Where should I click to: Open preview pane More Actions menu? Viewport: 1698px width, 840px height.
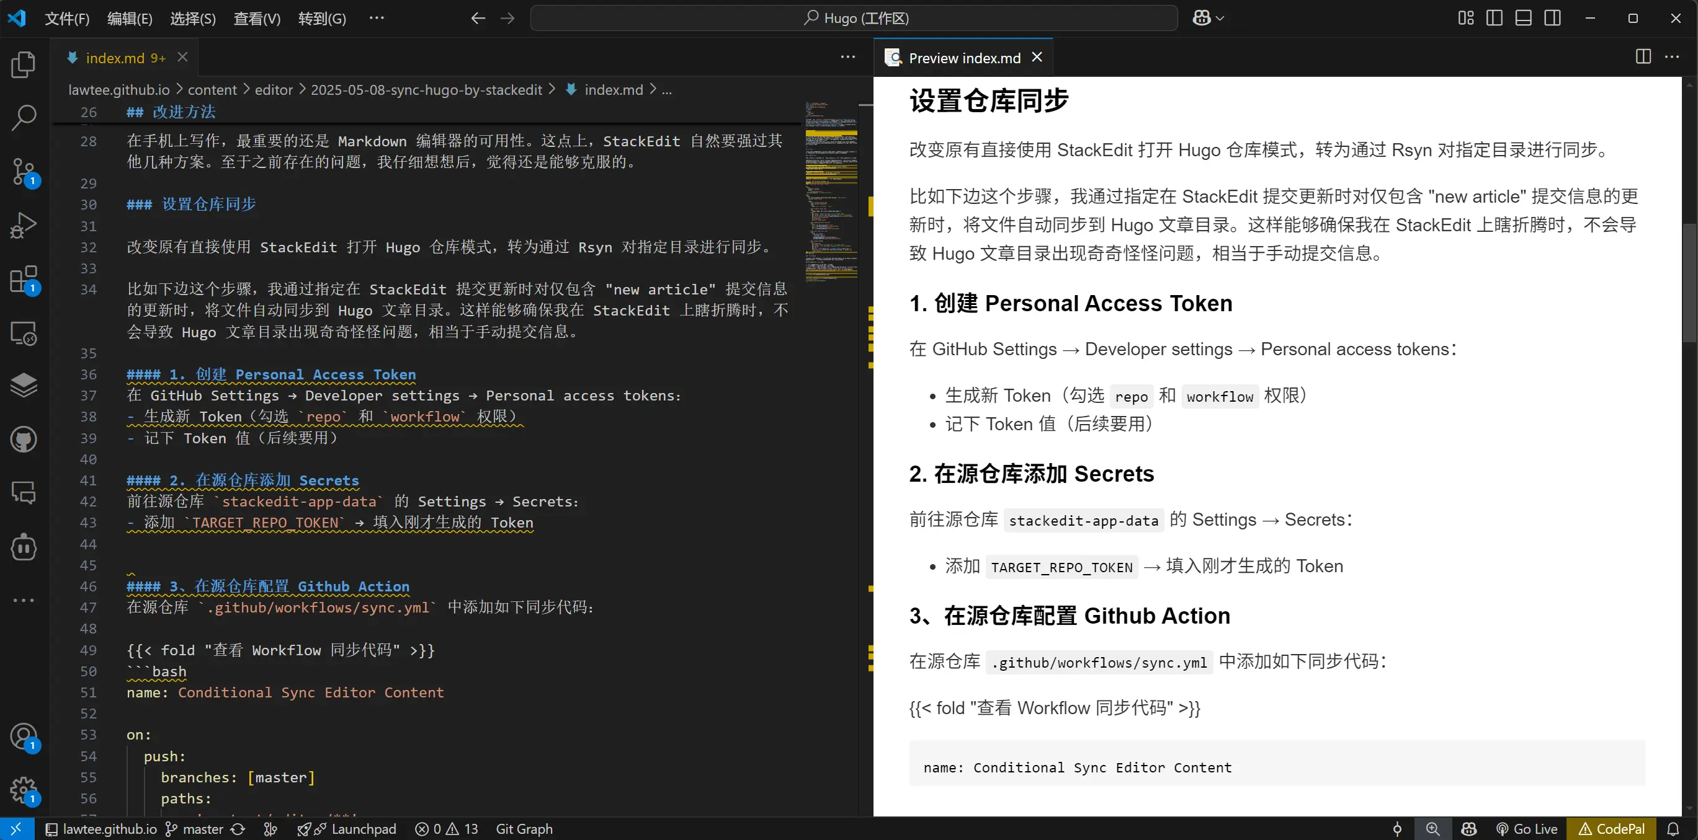[1671, 57]
